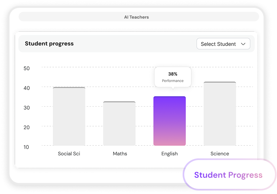Screen dimensions: 277x194
Task: Click the Social Sci bar
Action: [x=69, y=116]
